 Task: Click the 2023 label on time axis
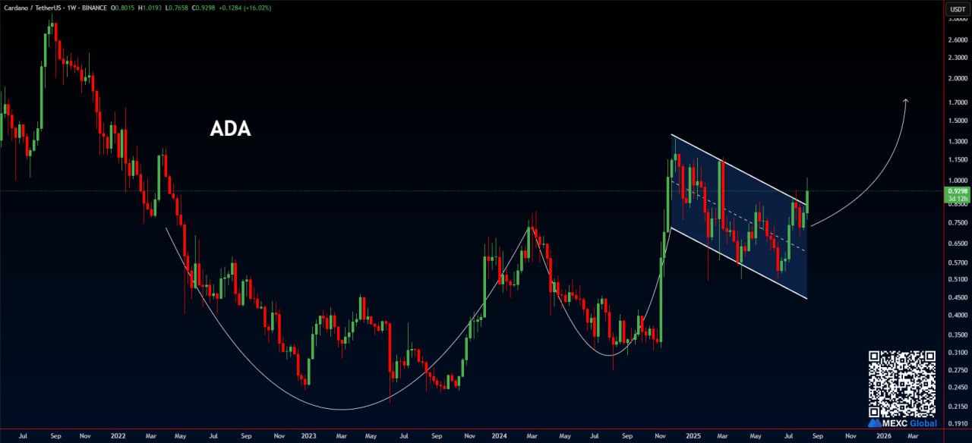308,436
